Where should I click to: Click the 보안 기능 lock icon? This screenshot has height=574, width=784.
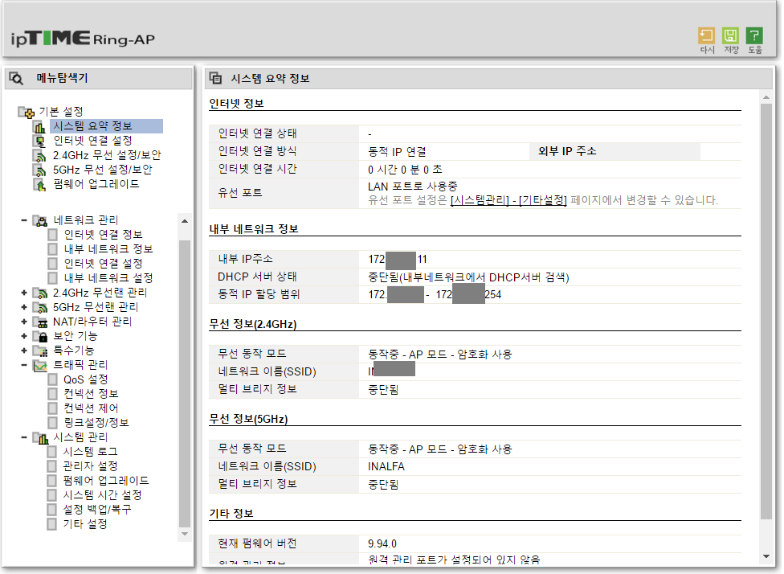tap(40, 336)
